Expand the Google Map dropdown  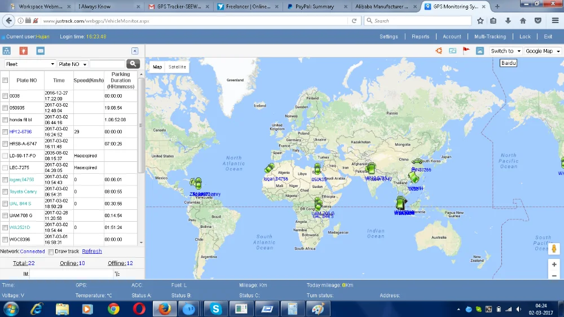[543, 51]
